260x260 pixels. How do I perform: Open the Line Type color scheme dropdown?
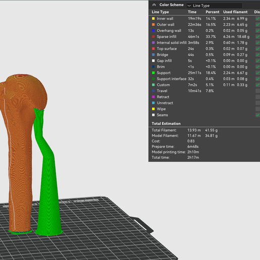[214, 6]
